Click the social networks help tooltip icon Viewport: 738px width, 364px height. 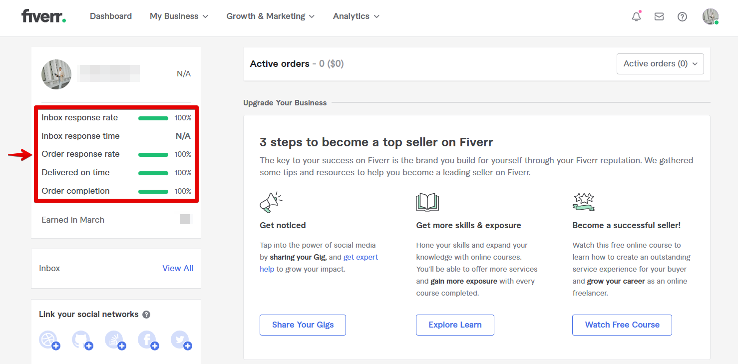[146, 315]
